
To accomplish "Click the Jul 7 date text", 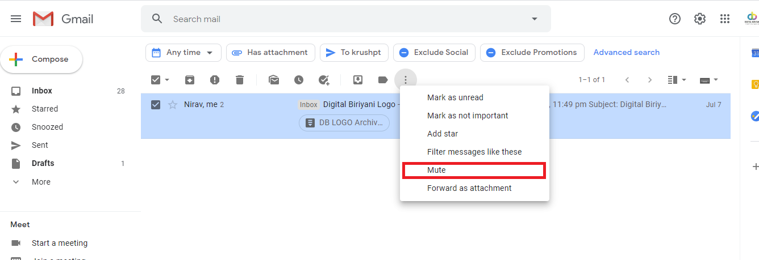I will 714,104.
